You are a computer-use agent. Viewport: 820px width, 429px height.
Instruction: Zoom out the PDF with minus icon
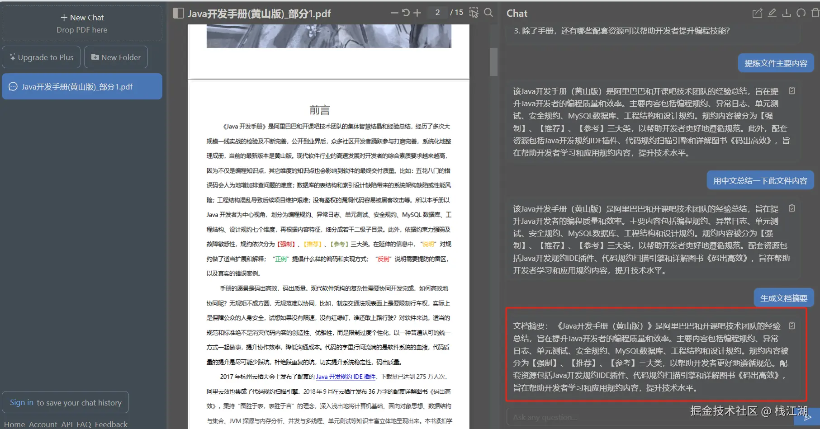(394, 13)
